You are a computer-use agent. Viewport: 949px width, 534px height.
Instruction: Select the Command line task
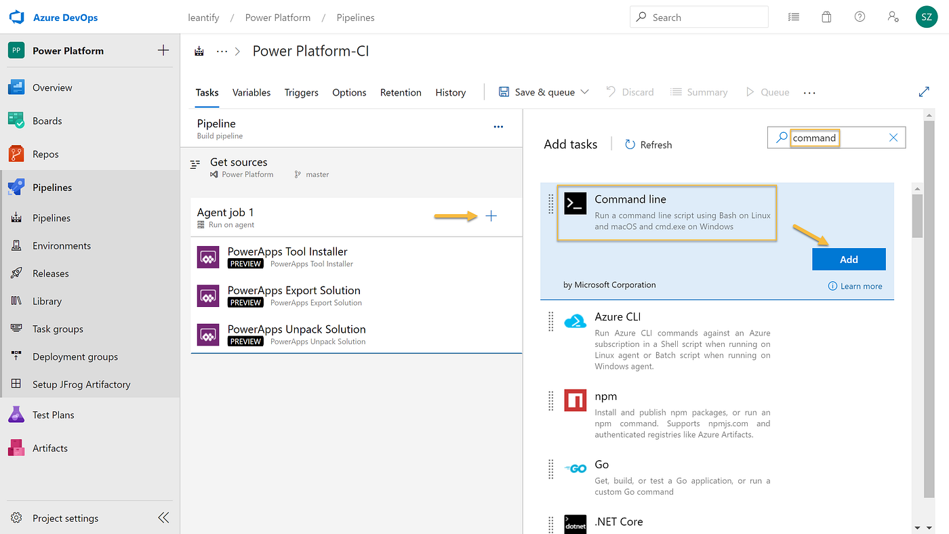tap(717, 241)
